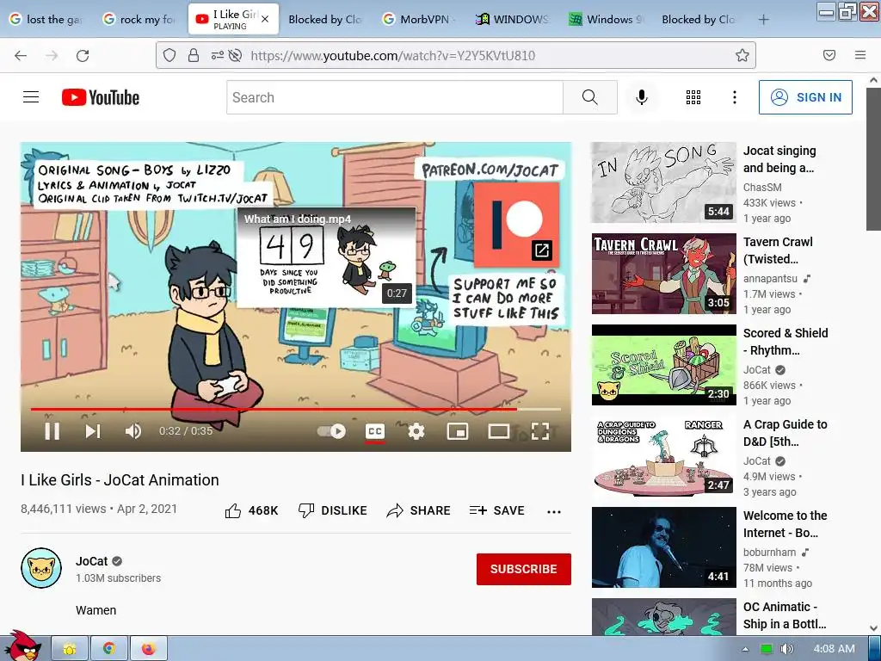881x661 pixels.
Task: Reload the current page
Action: [83, 55]
